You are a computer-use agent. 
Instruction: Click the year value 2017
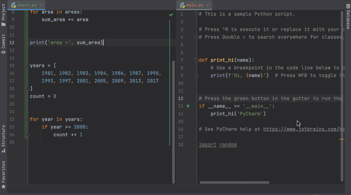tap(153, 81)
